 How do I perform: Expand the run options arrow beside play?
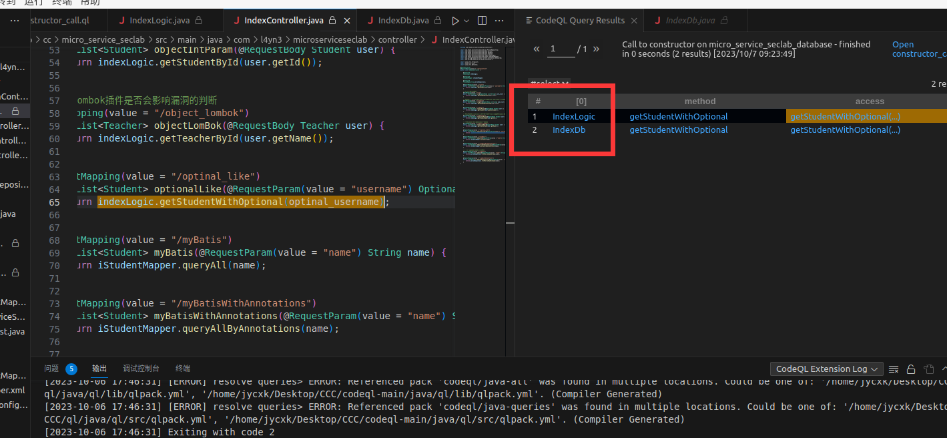[466, 21]
